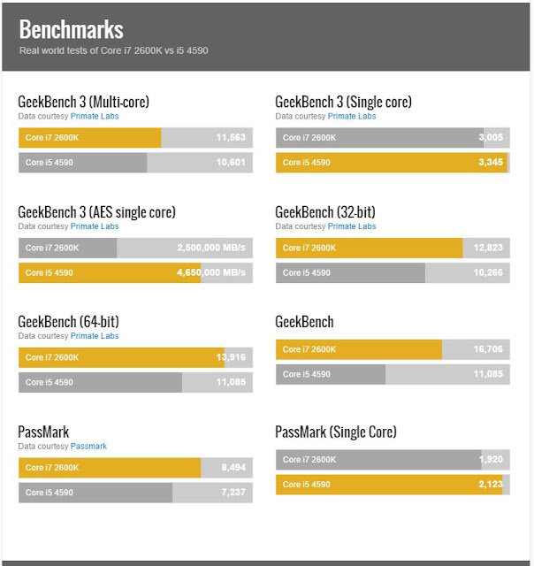Click the Core i5 4590 bar showing 10,266
534x566 pixels.
point(393,272)
